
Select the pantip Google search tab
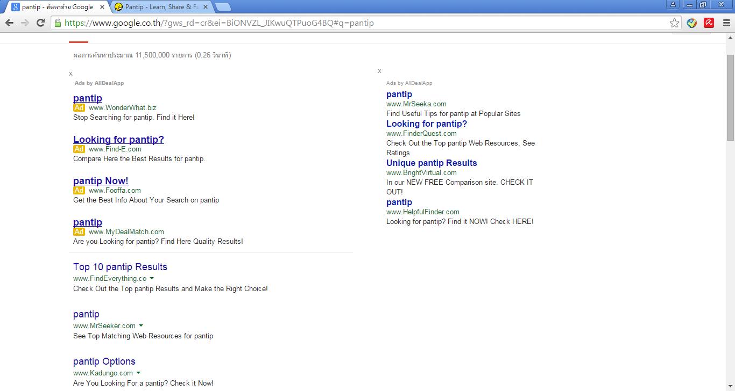coord(56,7)
